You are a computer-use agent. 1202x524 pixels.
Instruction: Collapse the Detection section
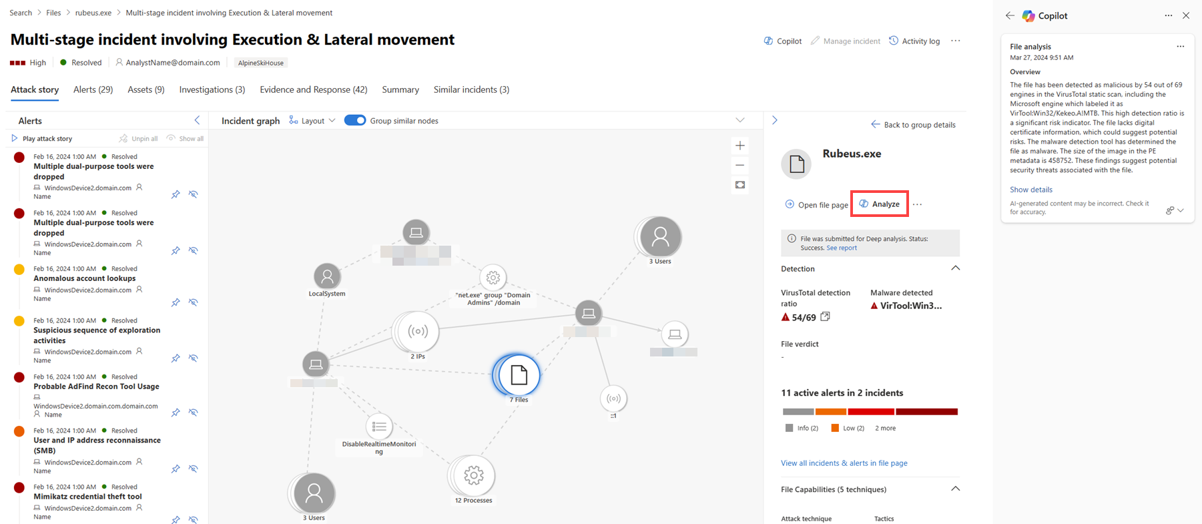coord(955,268)
